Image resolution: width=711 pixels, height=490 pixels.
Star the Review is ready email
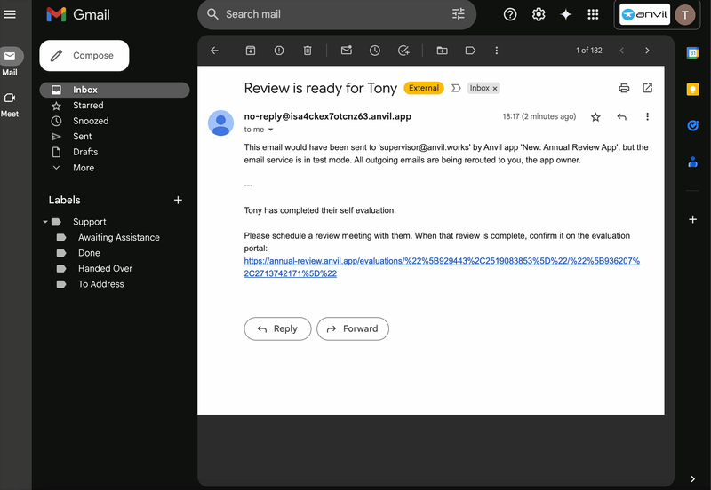(x=595, y=117)
